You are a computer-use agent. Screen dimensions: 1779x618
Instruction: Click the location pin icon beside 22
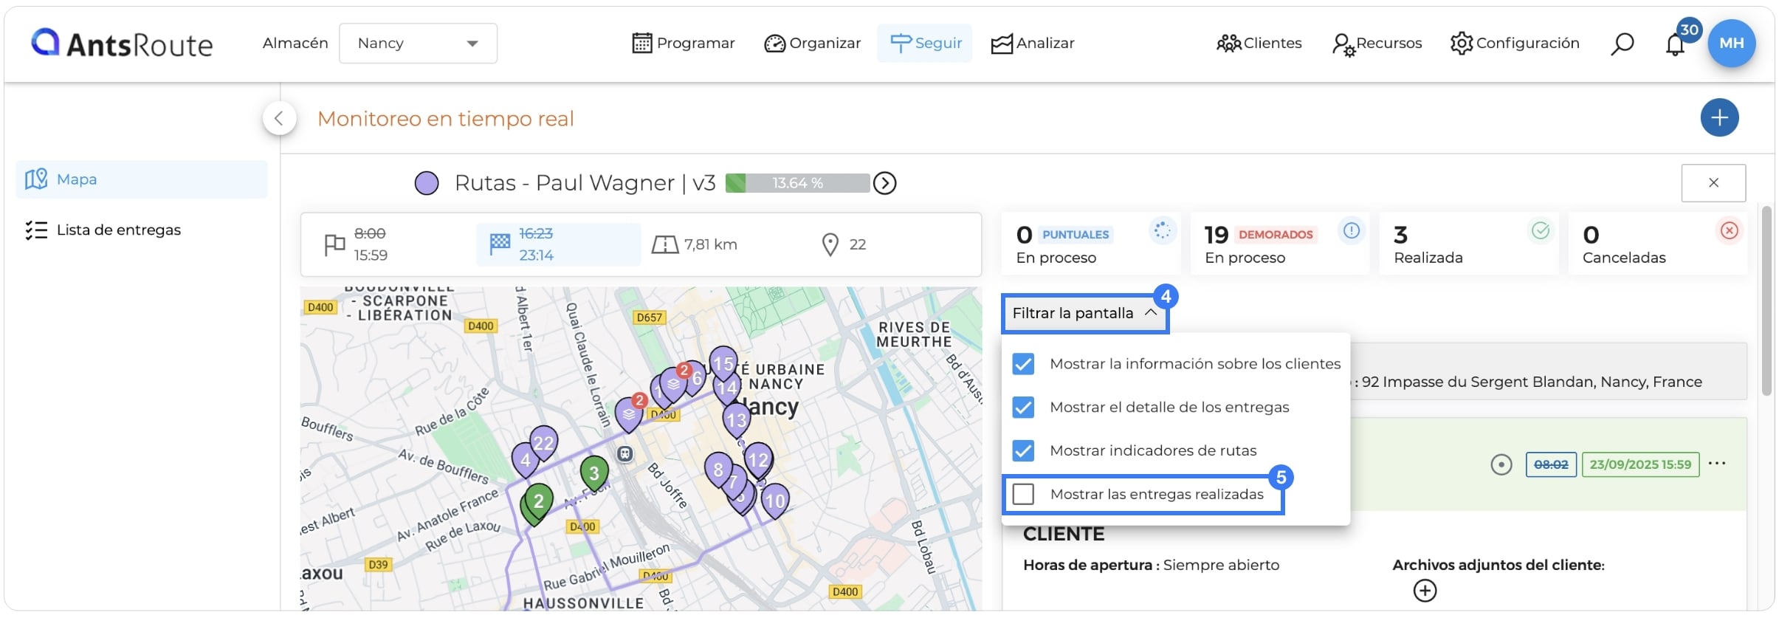point(830,244)
